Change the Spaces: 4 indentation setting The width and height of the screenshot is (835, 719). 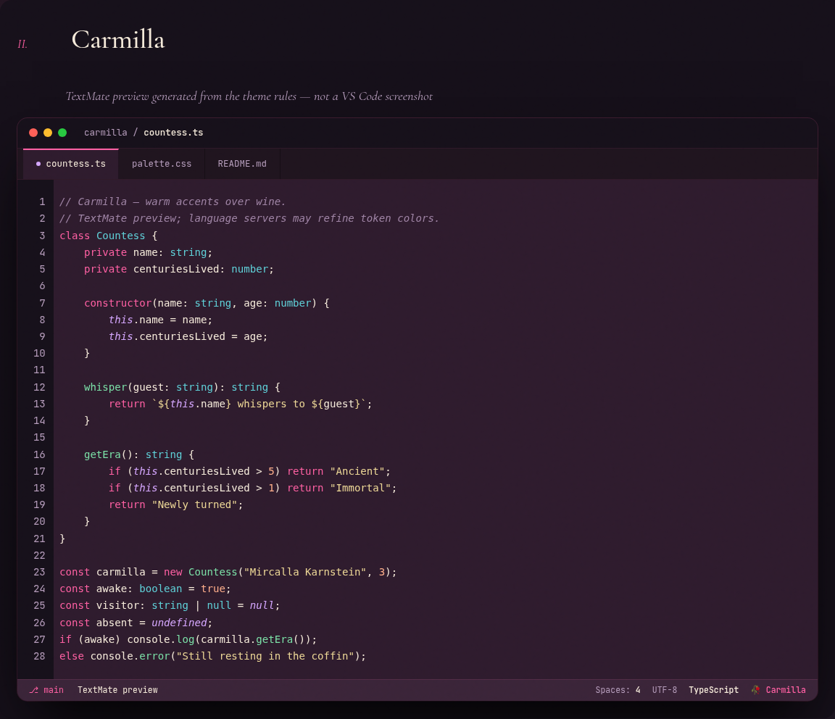(x=618, y=690)
